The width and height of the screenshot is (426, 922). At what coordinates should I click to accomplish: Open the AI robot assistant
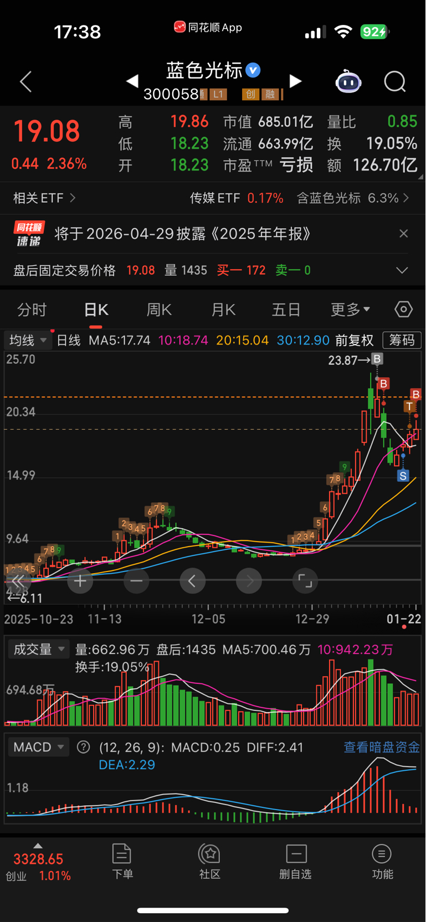point(348,81)
